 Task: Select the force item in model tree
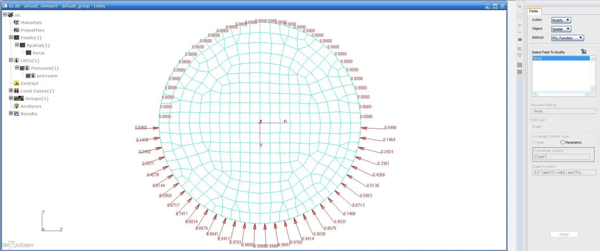[38, 53]
